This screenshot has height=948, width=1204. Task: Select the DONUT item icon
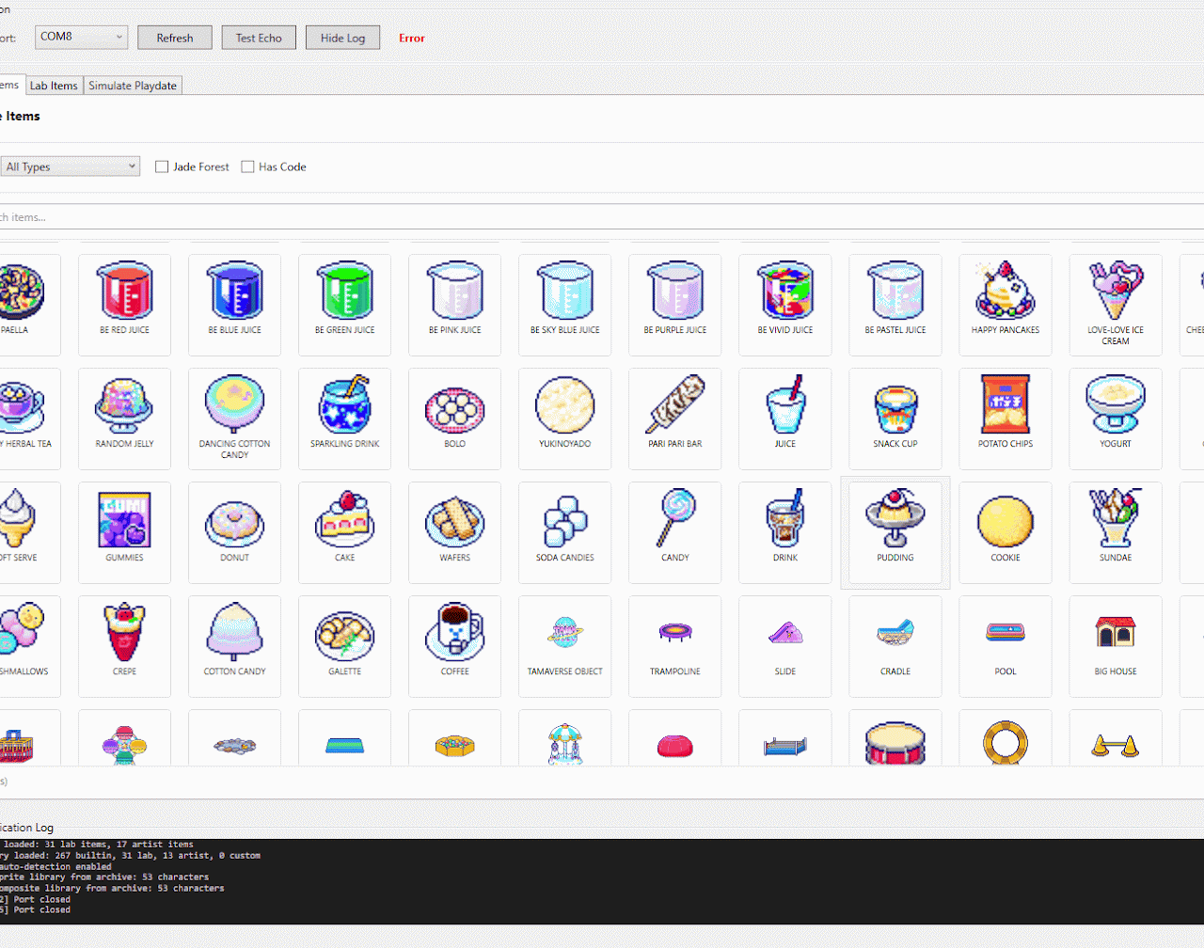point(234,519)
